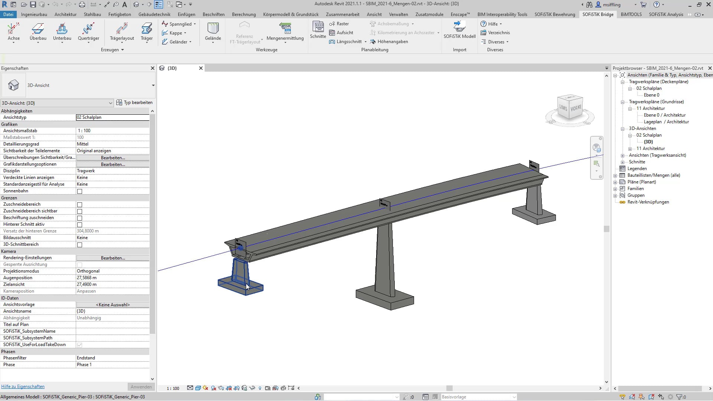Click the 1 : 100 view scale
This screenshot has height=401, width=713.
[173, 388]
